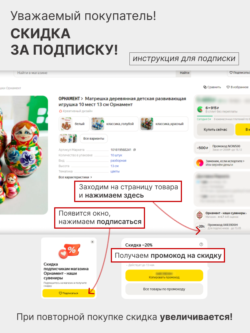250x333 pixels.
Task: Select the белый color variant
Action: click(x=74, y=124)
